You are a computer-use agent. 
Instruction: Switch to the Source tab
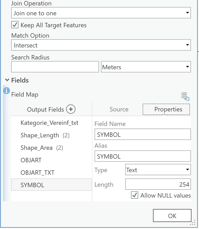point(119,109)
